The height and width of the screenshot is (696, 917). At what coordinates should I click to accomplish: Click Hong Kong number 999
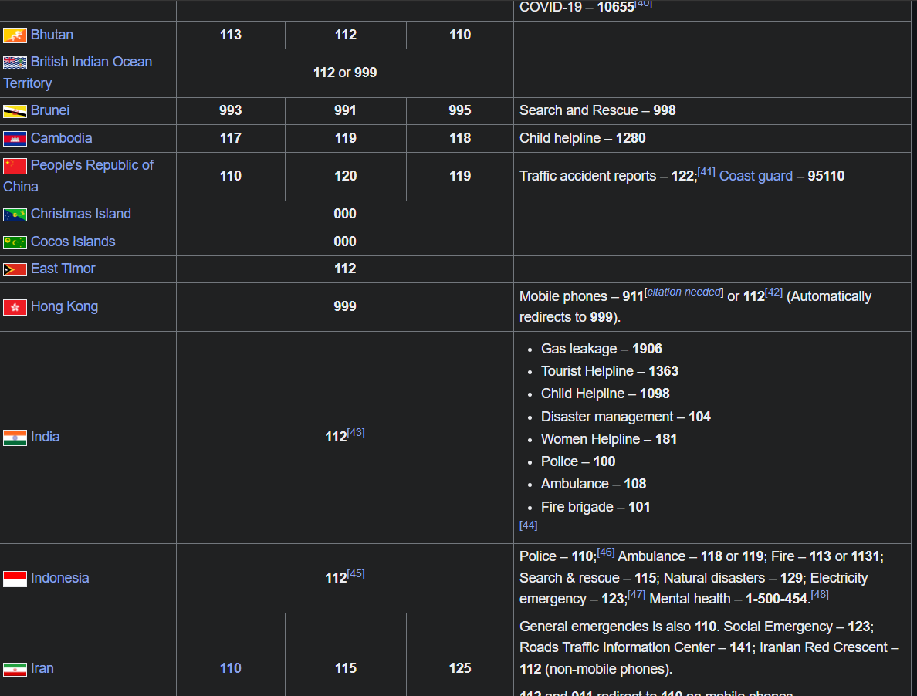point(345,306)
